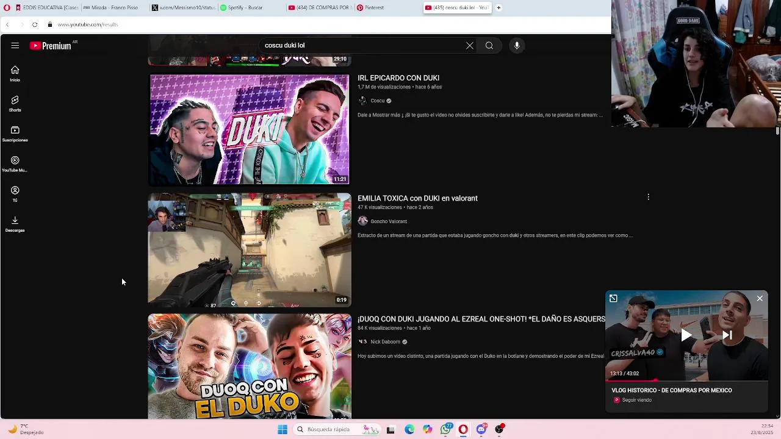781x439 pixels.
Task: Switch to the x.com Messismo10 tab
Action: click(x=183, y=8)
